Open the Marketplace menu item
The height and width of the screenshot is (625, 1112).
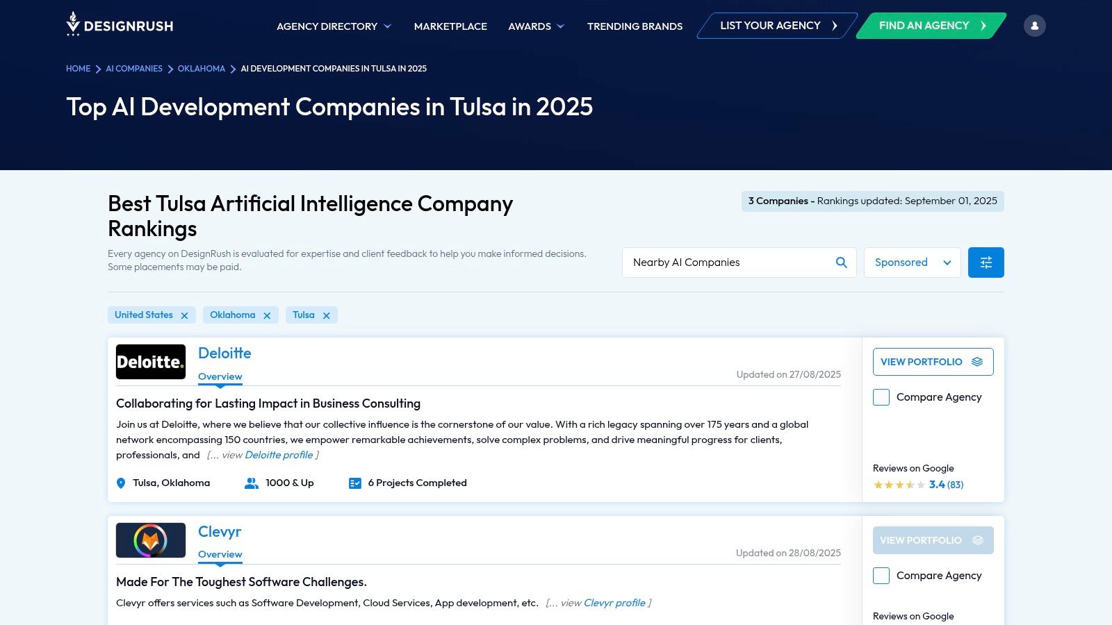point(450,26)
